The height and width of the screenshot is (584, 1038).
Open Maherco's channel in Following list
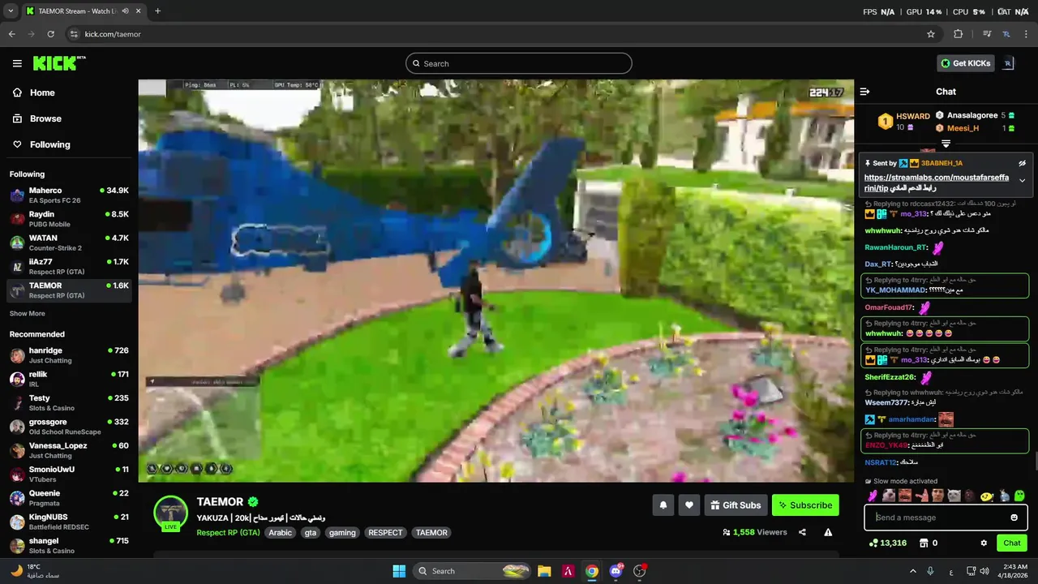coord(69,195)
